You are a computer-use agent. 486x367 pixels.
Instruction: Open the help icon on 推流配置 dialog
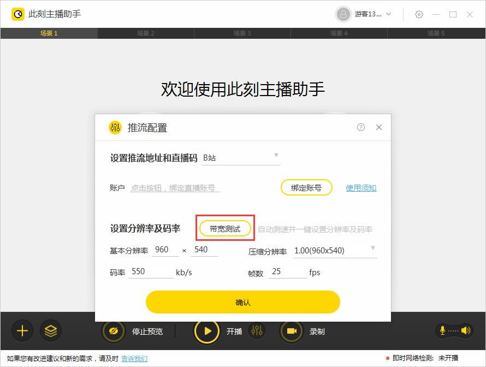(x=360, y=127)
